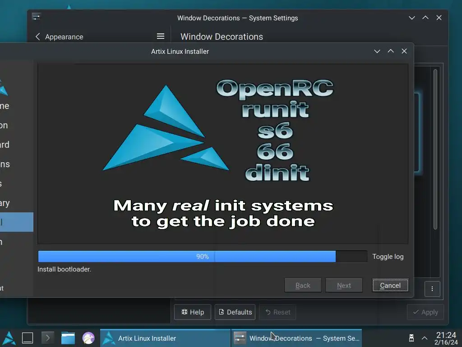Launch the terminal from the taskbar
The height and width of the screenshot is (347, 462).
coord(47,338)
